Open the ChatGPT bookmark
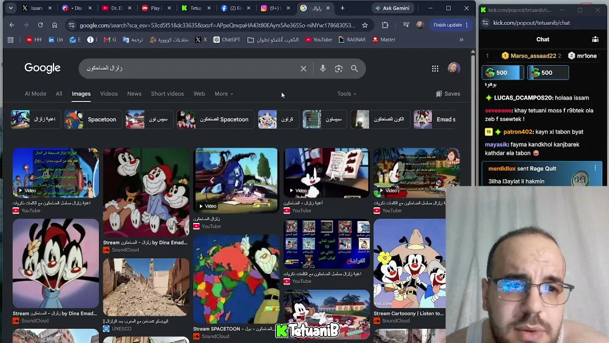 pos(226,40)
